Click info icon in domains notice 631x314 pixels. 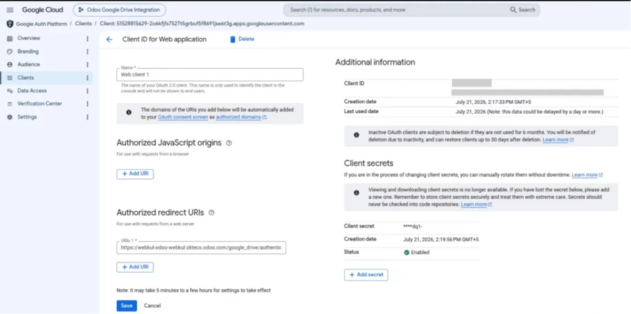[129, 112]
